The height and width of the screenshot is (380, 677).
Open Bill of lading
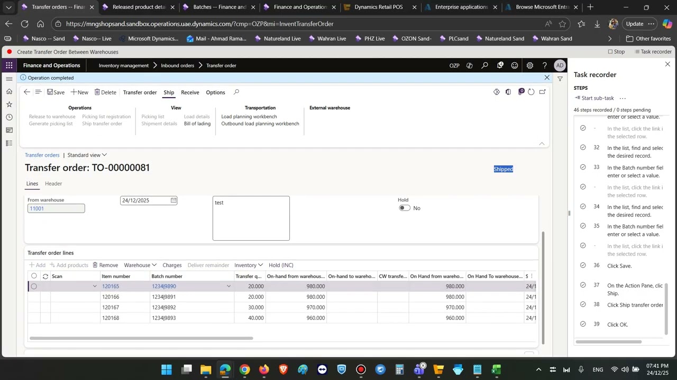click(x=197, y=123)
